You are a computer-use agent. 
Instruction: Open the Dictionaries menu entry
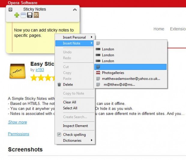(x=75, y=141)
